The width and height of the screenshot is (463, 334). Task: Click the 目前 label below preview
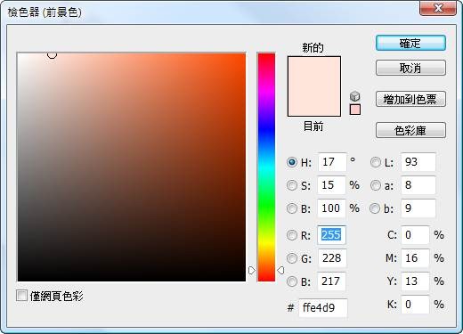coord(313,126)
